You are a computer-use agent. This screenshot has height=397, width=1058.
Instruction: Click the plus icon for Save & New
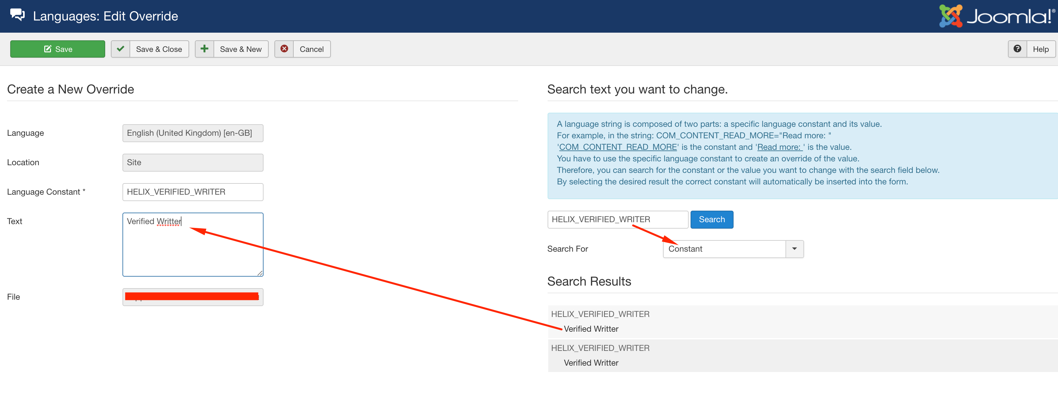[204, 49]
